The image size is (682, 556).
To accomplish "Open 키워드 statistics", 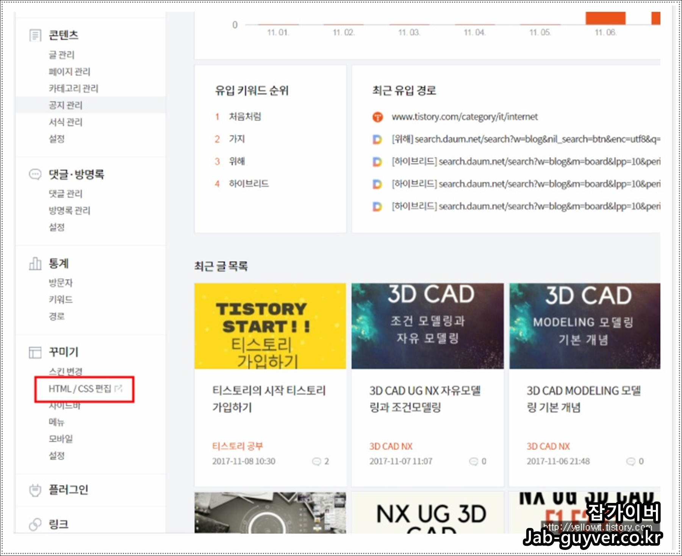I will click(x=61, y=299).
